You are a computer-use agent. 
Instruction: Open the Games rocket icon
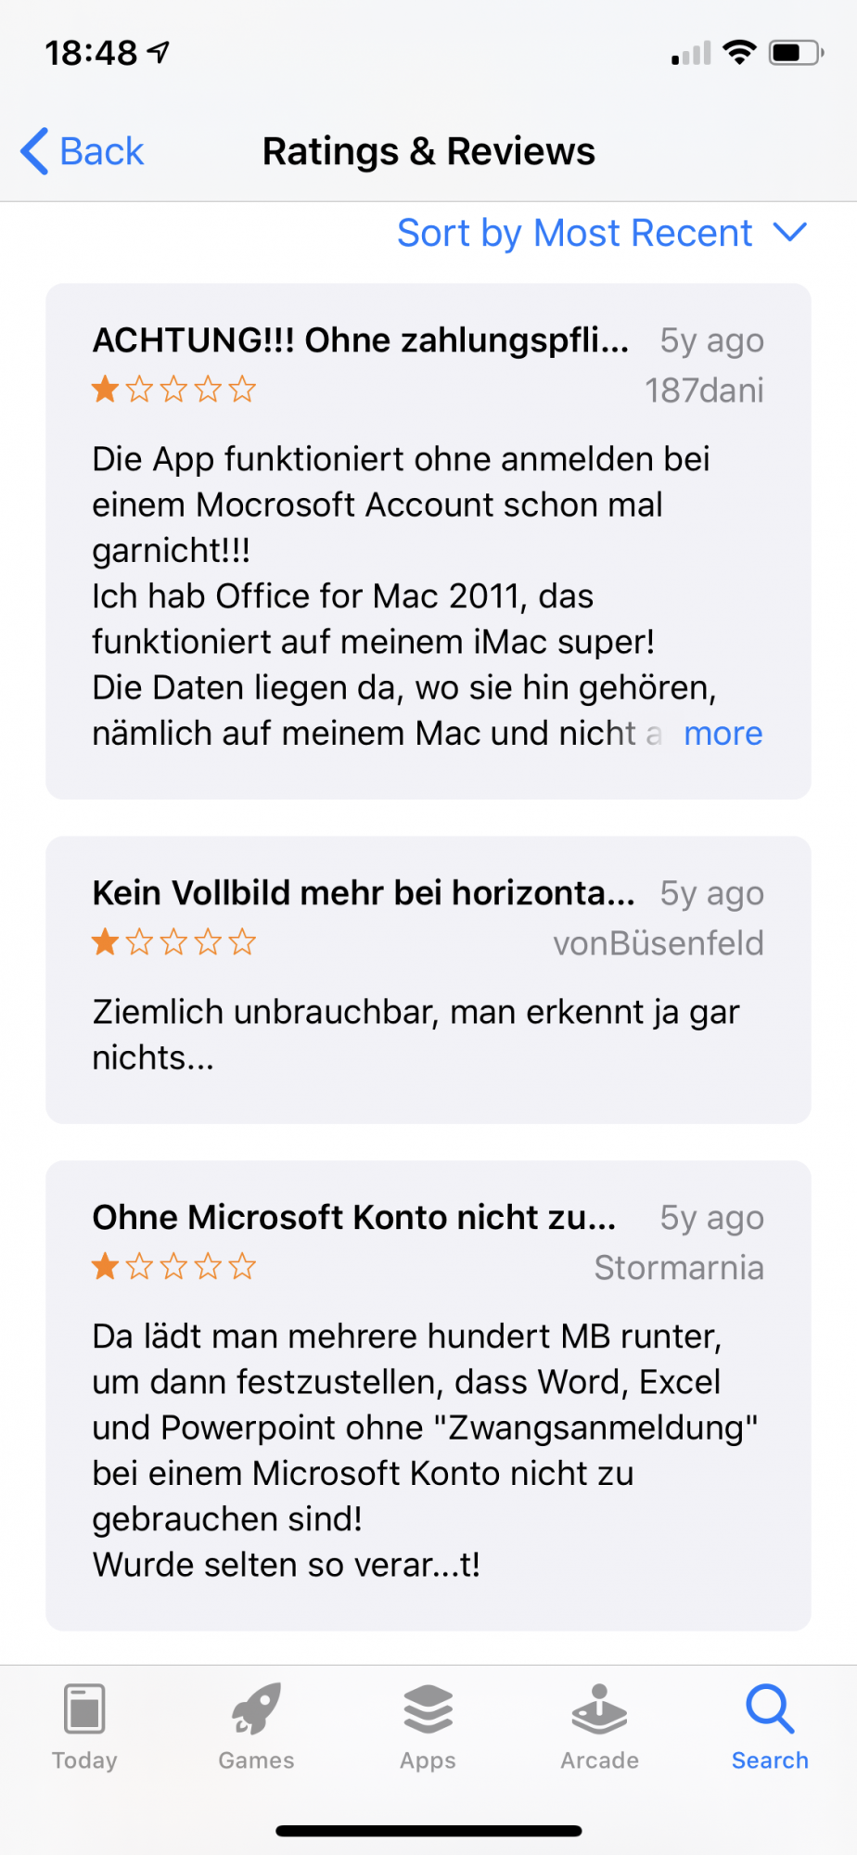(256, 1708)
